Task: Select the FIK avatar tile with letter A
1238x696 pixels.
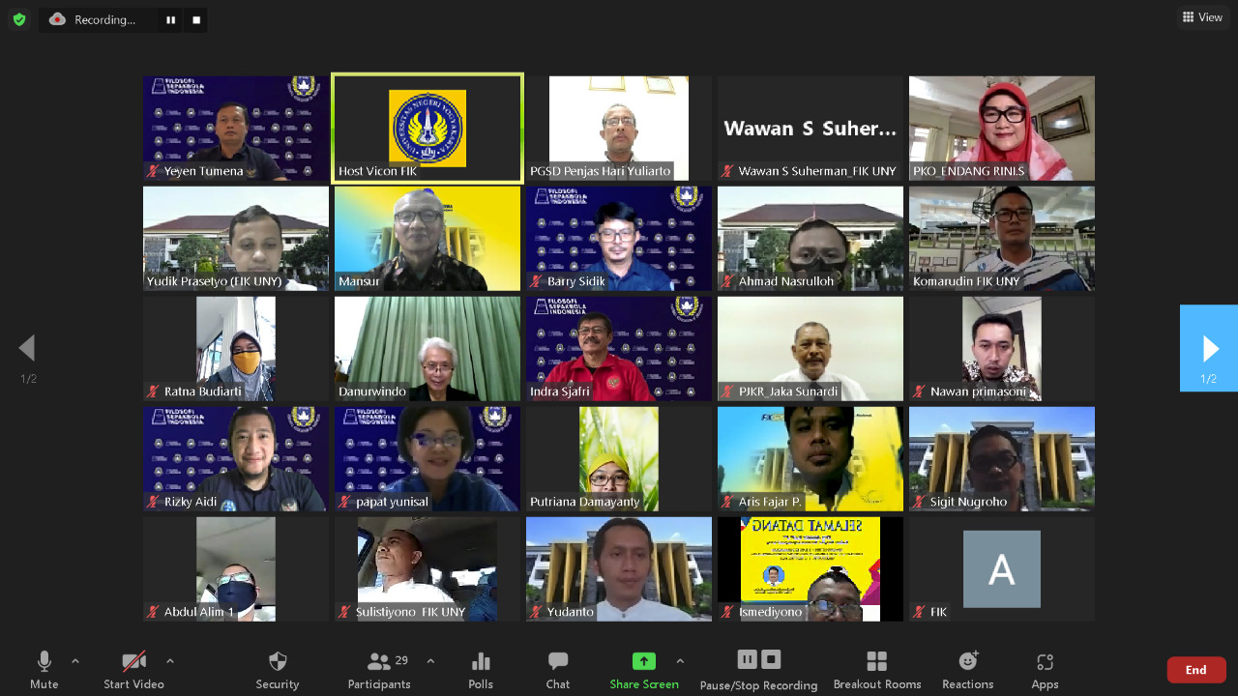Action: (x=1002, y=569)
